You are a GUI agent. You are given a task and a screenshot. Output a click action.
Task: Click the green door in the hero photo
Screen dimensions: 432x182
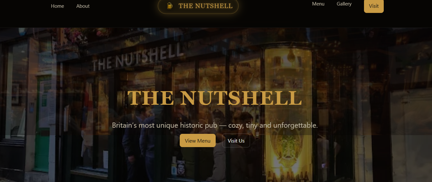[x=43, y=123]
